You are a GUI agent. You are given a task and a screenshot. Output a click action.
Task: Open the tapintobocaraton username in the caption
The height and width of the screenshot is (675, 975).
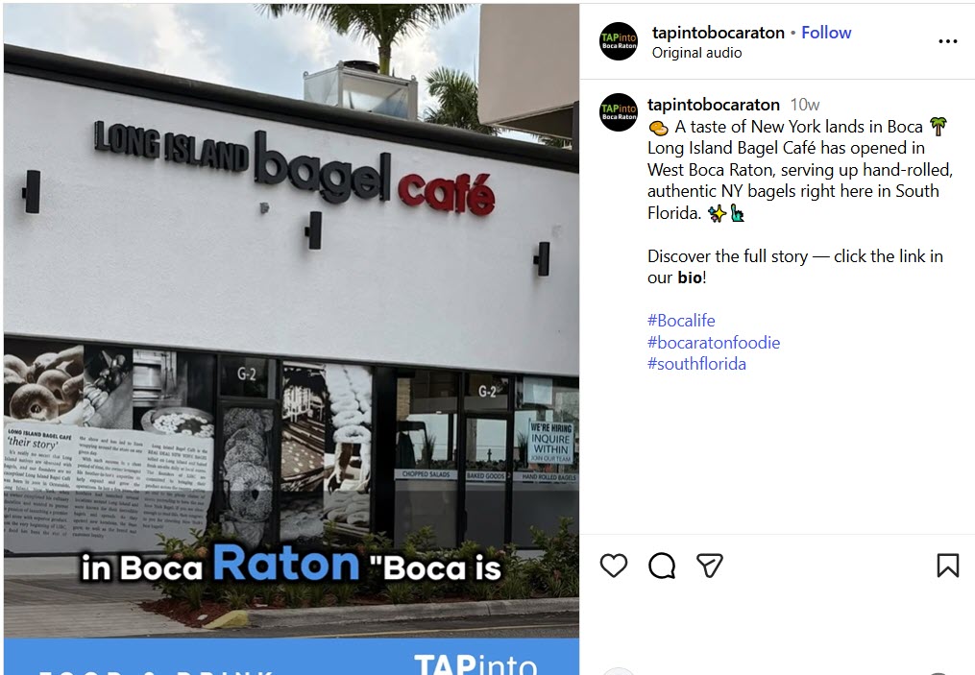[713, 105]
